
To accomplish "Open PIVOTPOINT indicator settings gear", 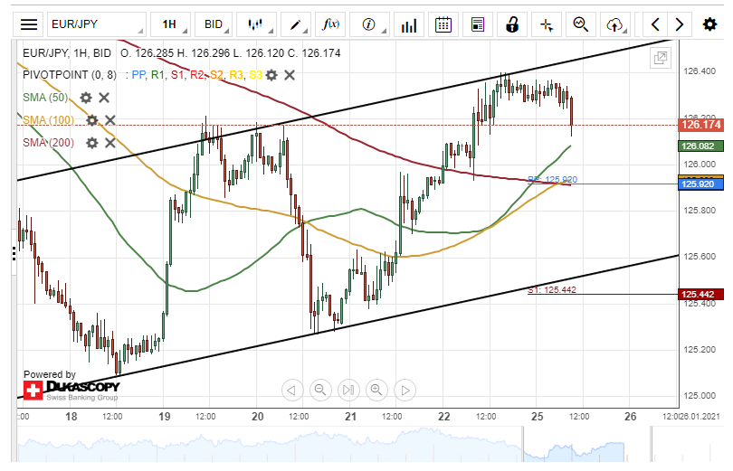I will [x=271, y=75].
